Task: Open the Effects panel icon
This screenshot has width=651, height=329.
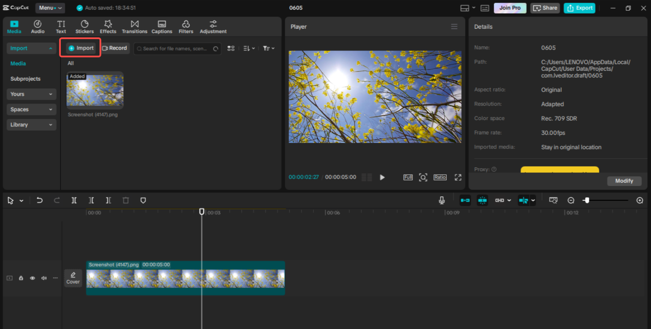Action: click(108, 27)
